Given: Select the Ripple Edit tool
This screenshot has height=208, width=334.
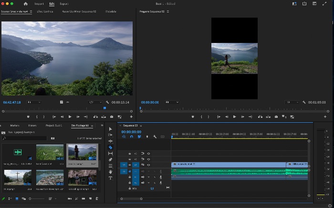Looking at the screenshot, I should tap(110, 141).
